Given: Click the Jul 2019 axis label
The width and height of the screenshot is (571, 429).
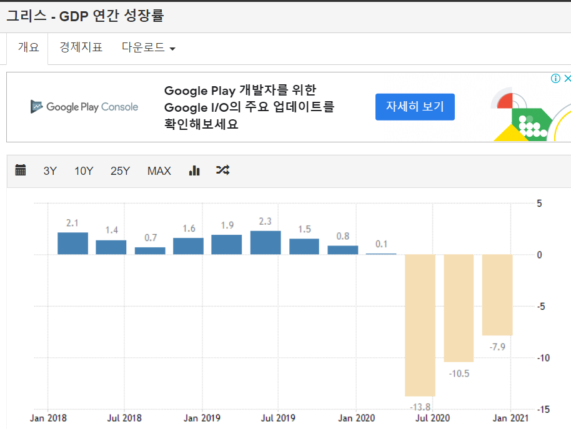Looking at the screenshot, I should pyautogui.click(x=278, y=418).
